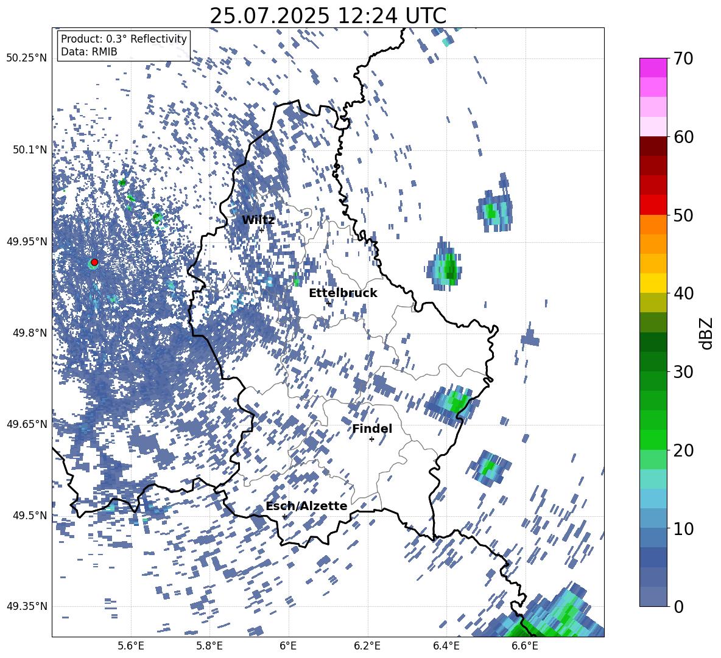Screen dimensions: 721x658
Task: Click the 50.1°N latitude tick label
Action: (x=30, y=150)
